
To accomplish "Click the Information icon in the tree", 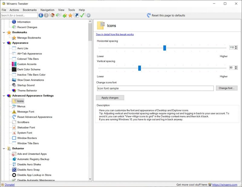I will point(14,22).
